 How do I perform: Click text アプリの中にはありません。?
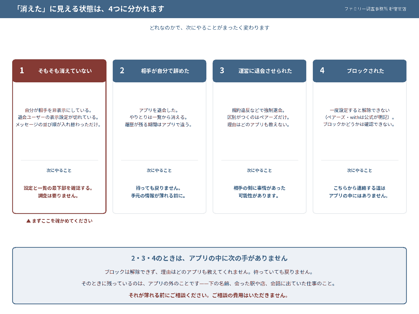[x=359, y=196]
